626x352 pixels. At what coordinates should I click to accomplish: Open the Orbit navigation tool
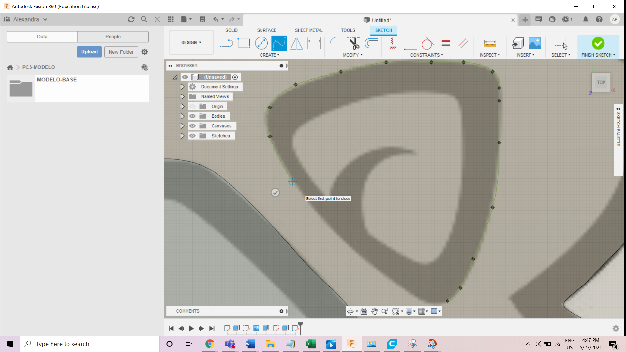[350, 311]
